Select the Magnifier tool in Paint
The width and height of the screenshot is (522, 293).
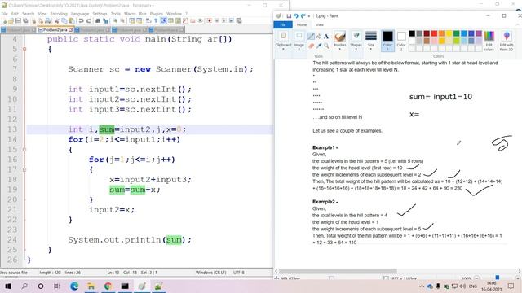pos(326,46)
